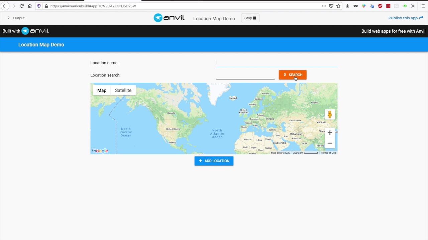Click the Anvil logo in the top bar

169,18
